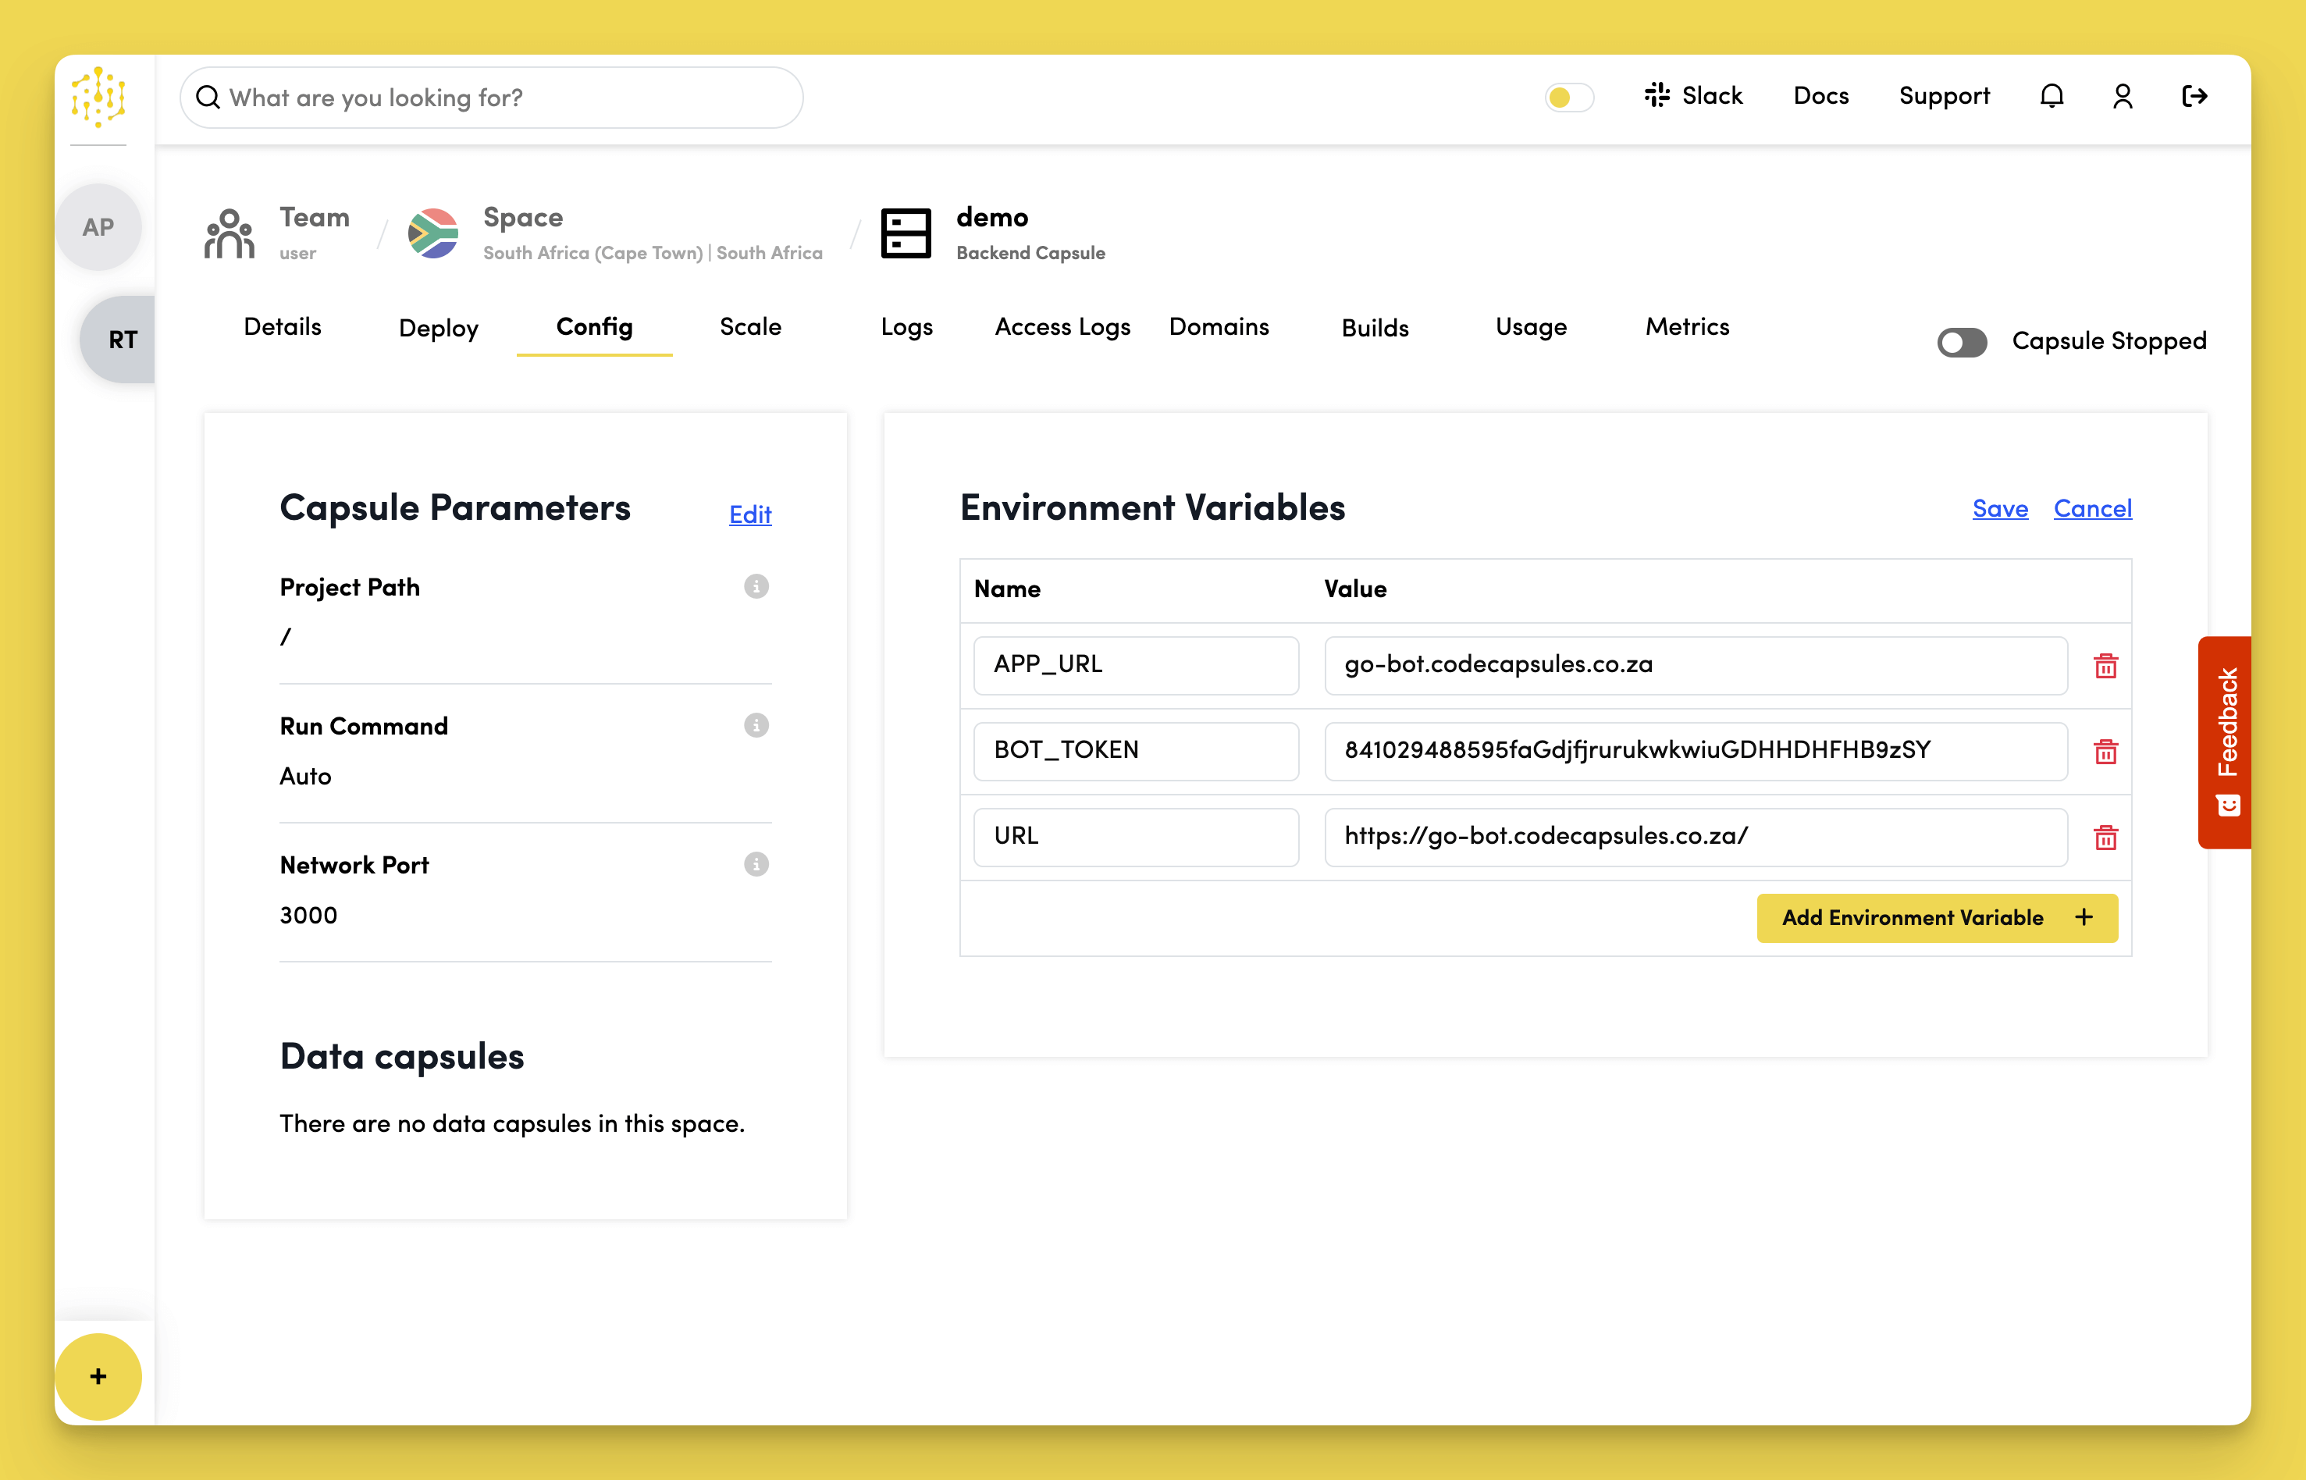Edit the Capsule Parameters
Image resolution: width=2306 pixels, height=1480 pixels.
pos(749,515)
